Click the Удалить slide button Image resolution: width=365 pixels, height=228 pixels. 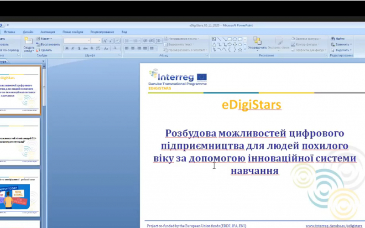coord(44,50)
